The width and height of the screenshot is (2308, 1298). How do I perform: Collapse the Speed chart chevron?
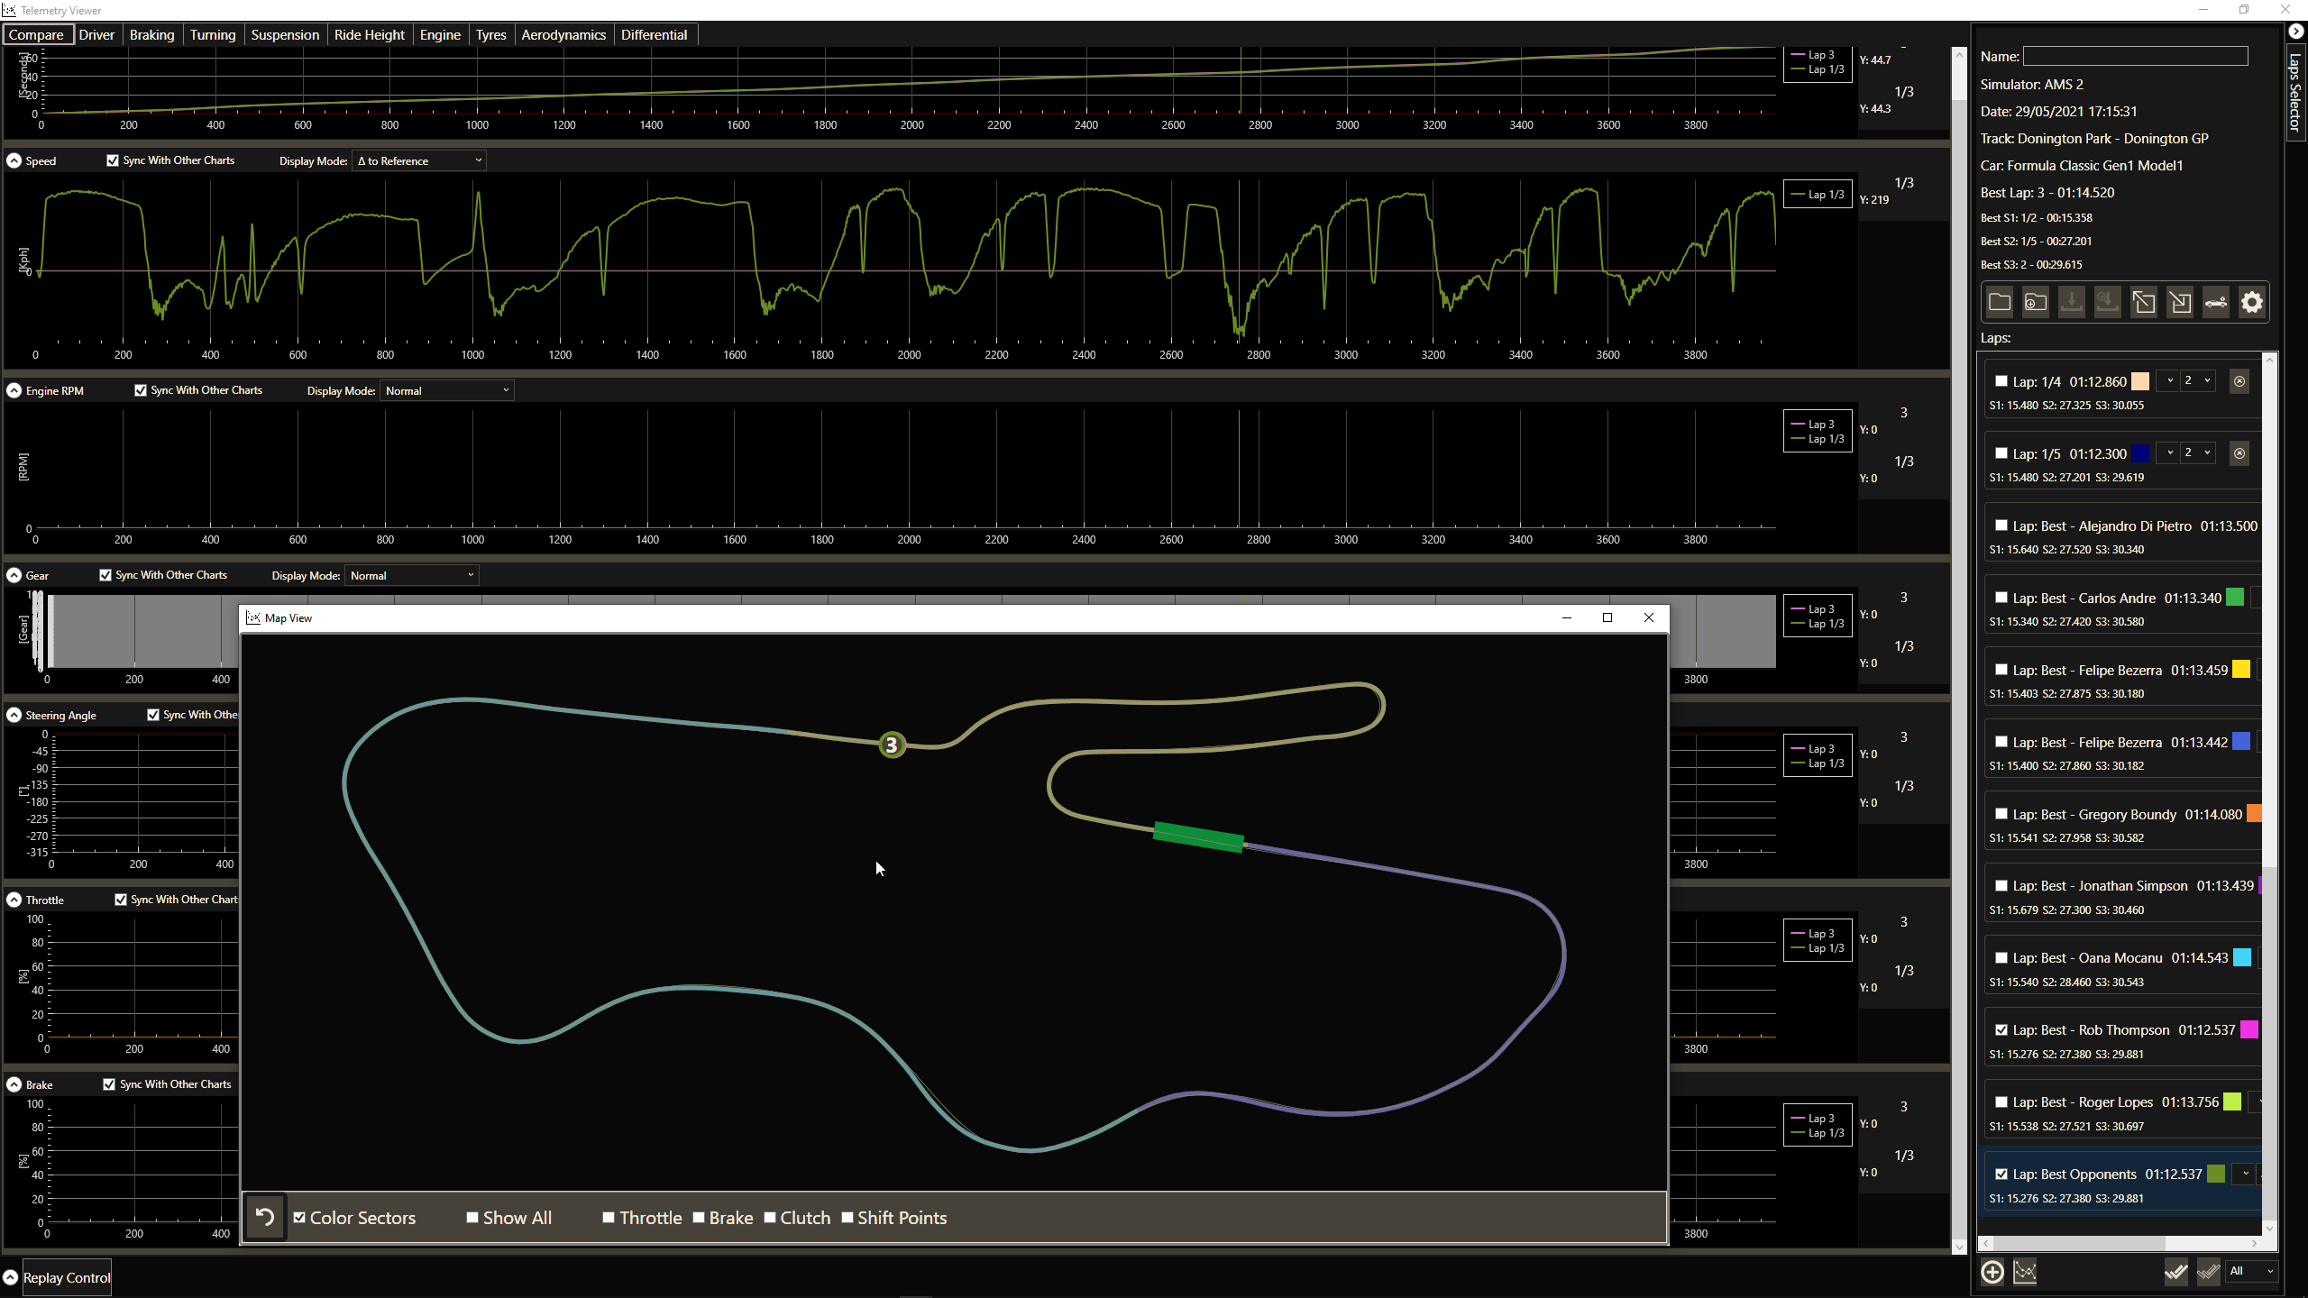pos(14,160)
